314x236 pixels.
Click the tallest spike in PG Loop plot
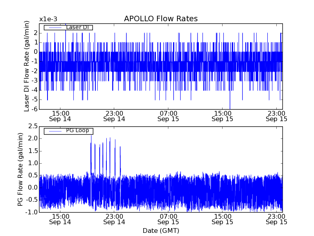pos(91,136)
